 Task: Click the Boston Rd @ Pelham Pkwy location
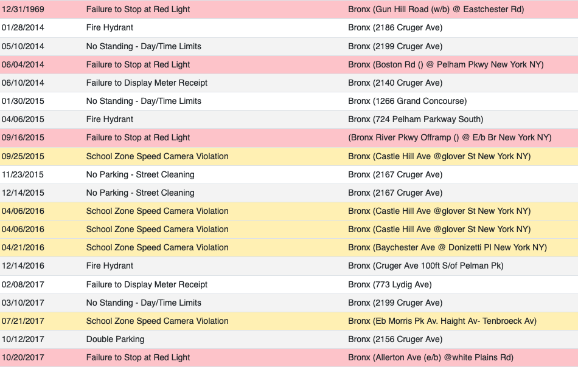445,64
